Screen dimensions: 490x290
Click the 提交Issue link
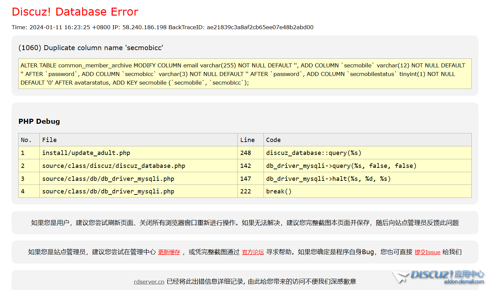click(x=427, y=252)
